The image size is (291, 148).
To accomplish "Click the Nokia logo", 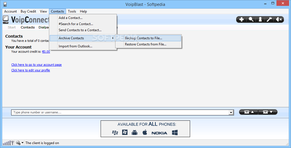I will pyautogui.click(x=159, y=133).
